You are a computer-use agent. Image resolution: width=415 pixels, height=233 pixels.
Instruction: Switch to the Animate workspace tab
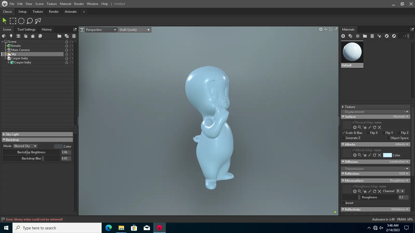tap(71, 12)
